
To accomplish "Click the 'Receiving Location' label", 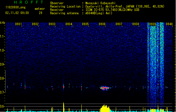I will [65, 6].
